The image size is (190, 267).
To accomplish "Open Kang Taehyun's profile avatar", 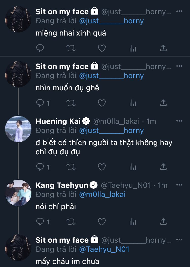I will (18, 193).
